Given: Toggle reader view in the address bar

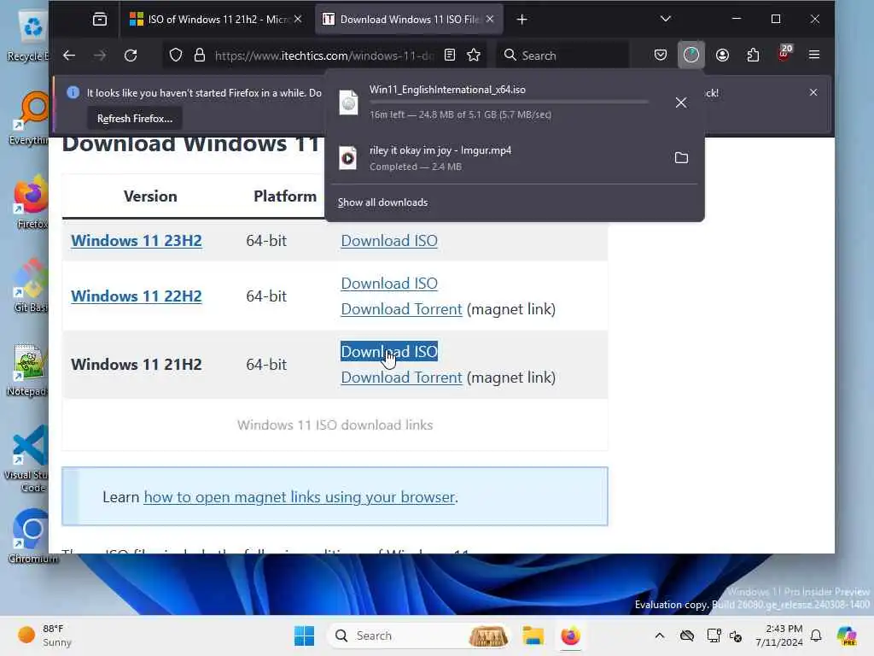Looking at the screenshot, I should (x=450, y=55).
